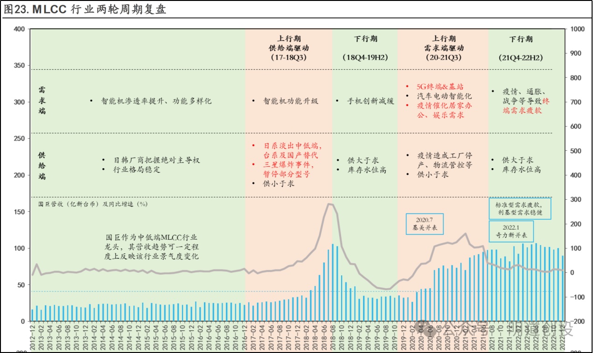Select the 2022.1 奇力新并表 annotation box
The image size is (593, 353).
click(511, 231)
